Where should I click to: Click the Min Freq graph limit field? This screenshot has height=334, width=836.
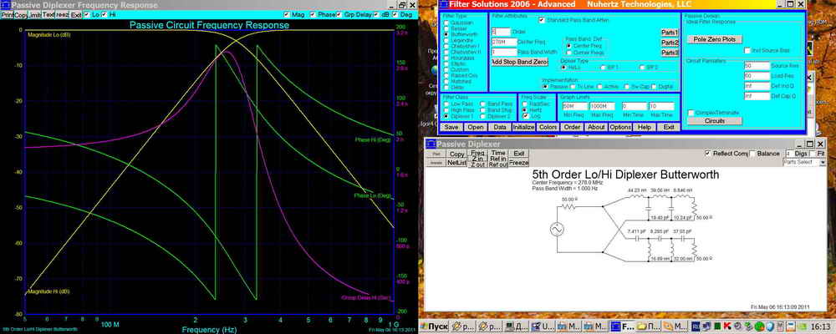point(575,106)
